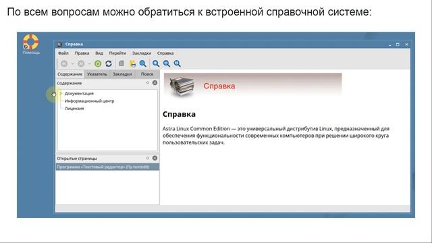Expand the Документация tree node
This screenshot has width=432, height=243.
coord(61,93)
